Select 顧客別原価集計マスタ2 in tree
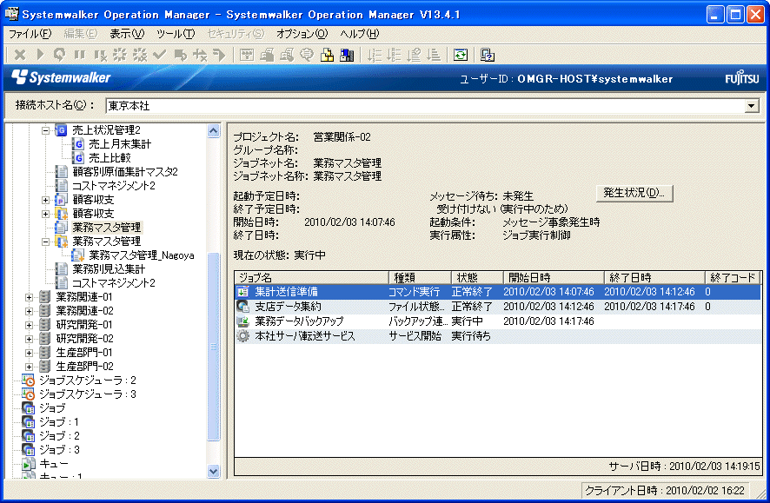Viewport: 770px width, 503px height. [x=125, y=172]
